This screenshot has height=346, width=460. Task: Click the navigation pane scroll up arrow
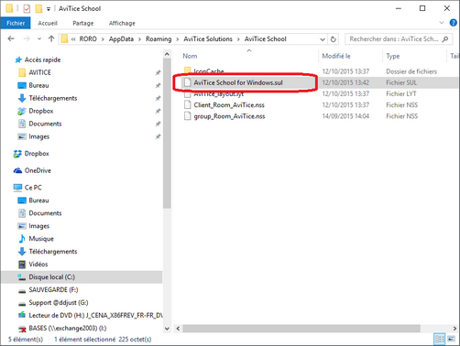click(167, 54)
